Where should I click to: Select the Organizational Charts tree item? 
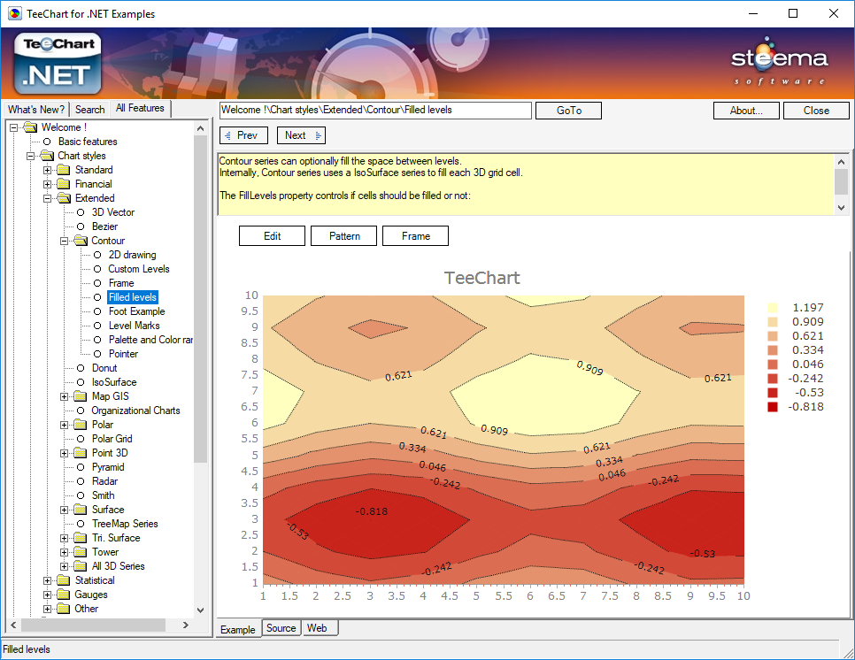pyautogui.click(x=135, y=411)
